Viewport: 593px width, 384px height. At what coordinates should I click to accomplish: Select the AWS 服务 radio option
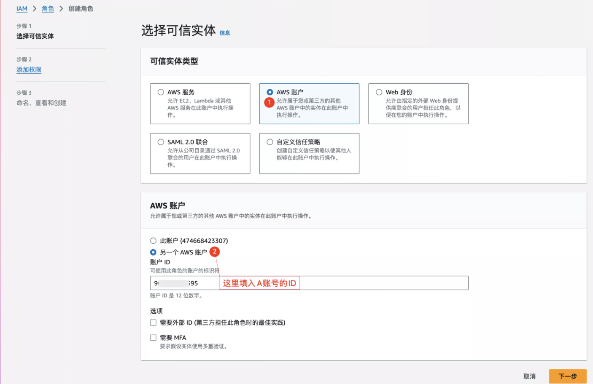161,92
